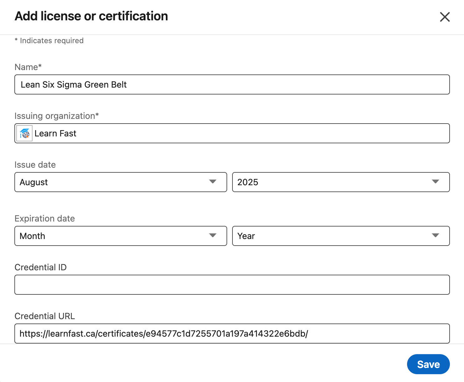Screen dimensions: 464x382
Task: Save the certification
Action: pos(428,364)
